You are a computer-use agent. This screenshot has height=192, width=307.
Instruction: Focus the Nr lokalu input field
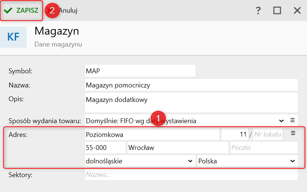coord(267,134)
